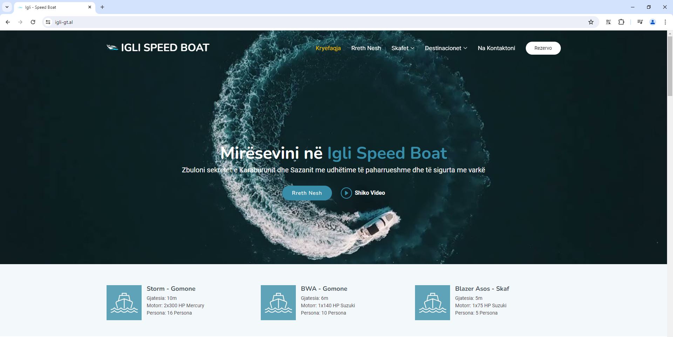Click the Blazer Asos - Skaf boat icon
Screen dimensions: 673x337
coord(433,303)
